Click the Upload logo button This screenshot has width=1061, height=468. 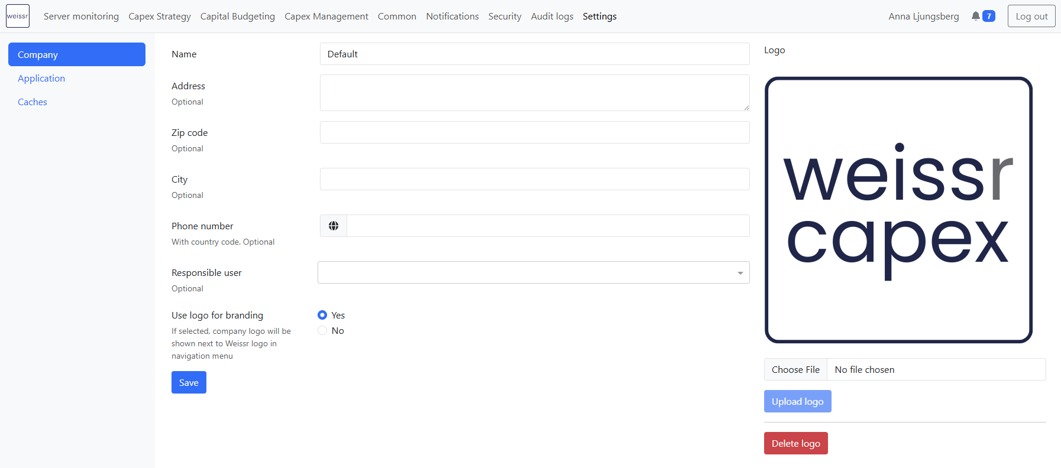[x=797, y=401]
